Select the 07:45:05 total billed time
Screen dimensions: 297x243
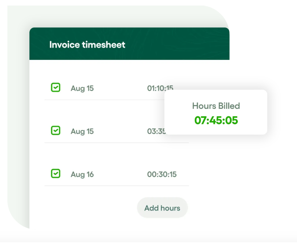(x=216, y=120)
